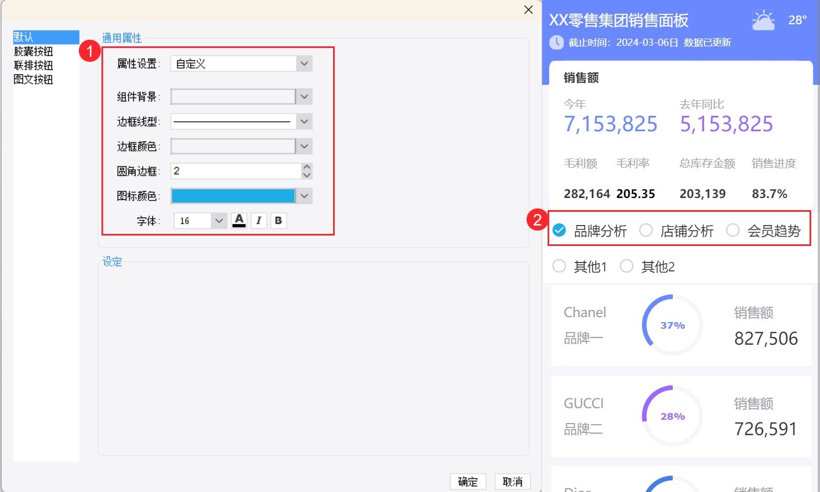Click the 销售额 section heading
This screenshot has width=820, height=492.
(581, 78)
